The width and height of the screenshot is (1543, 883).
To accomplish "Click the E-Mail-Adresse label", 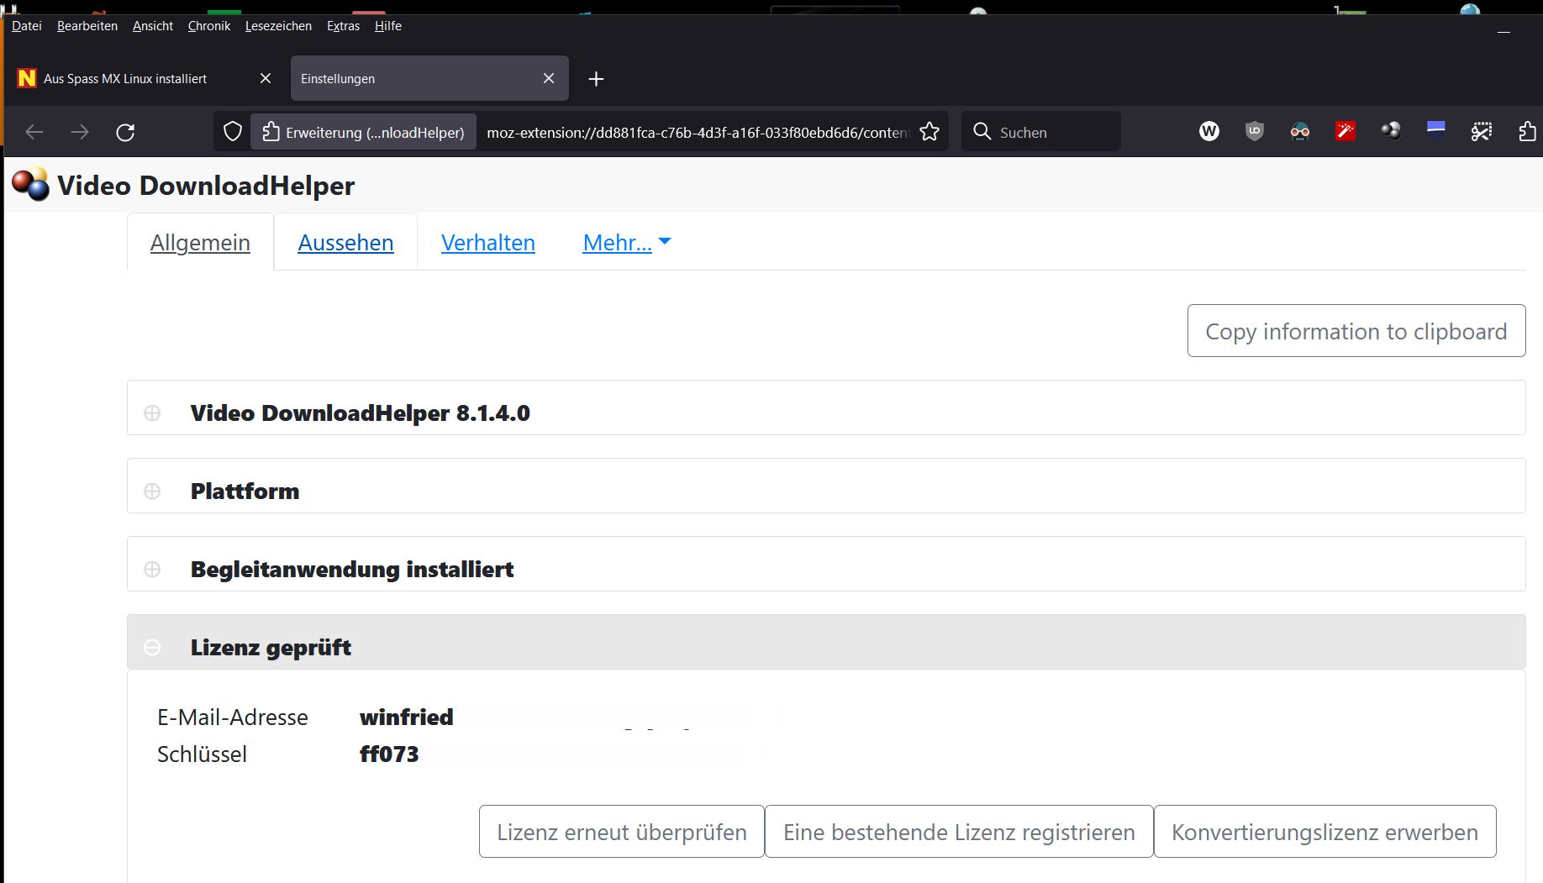I will [x=233, y=717].
